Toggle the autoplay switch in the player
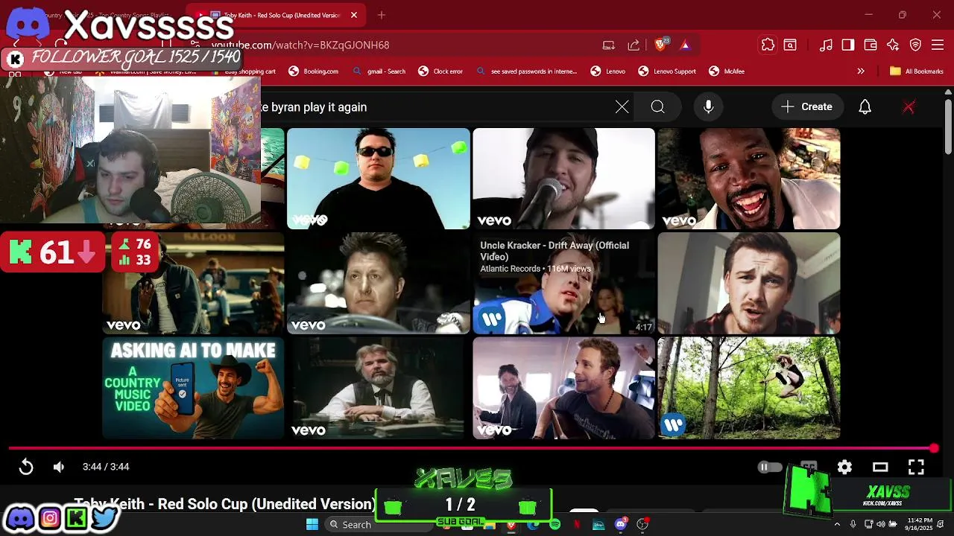This screenshot has height=536, width=954. (x=770, y=468)
